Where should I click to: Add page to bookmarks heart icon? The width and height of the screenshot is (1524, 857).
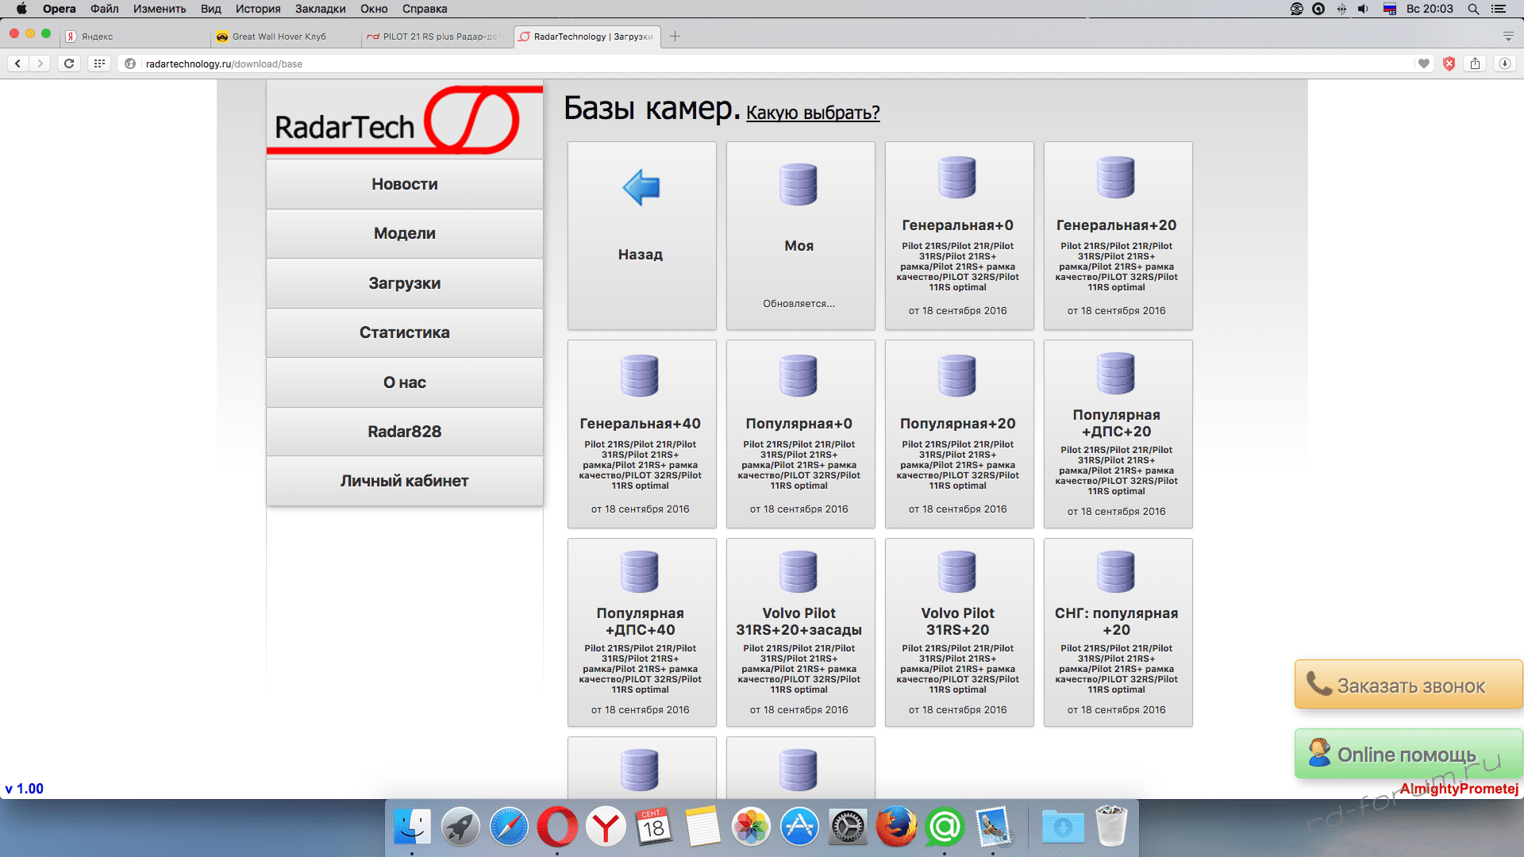1424,63
